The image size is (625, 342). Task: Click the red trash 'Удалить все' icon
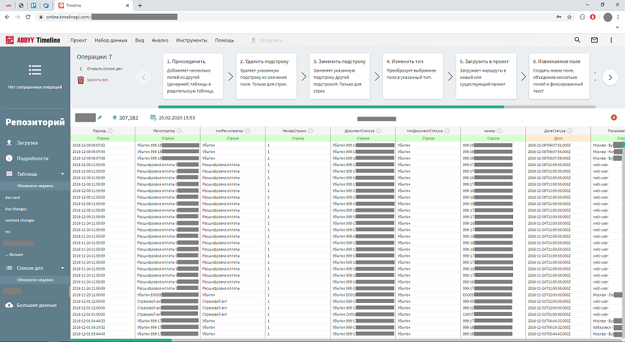tap(81, 80)
